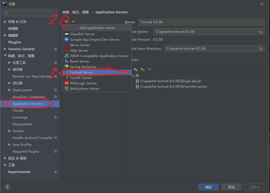Image resolution: width=270 pixels, height=193 pixels.
Task: Click project-level icon next to Experimental
Action: tap(55, 172)
